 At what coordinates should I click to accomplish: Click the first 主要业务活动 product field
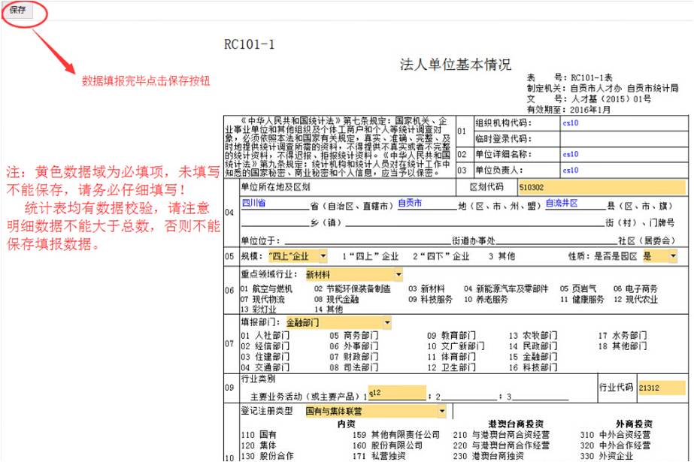395,394
